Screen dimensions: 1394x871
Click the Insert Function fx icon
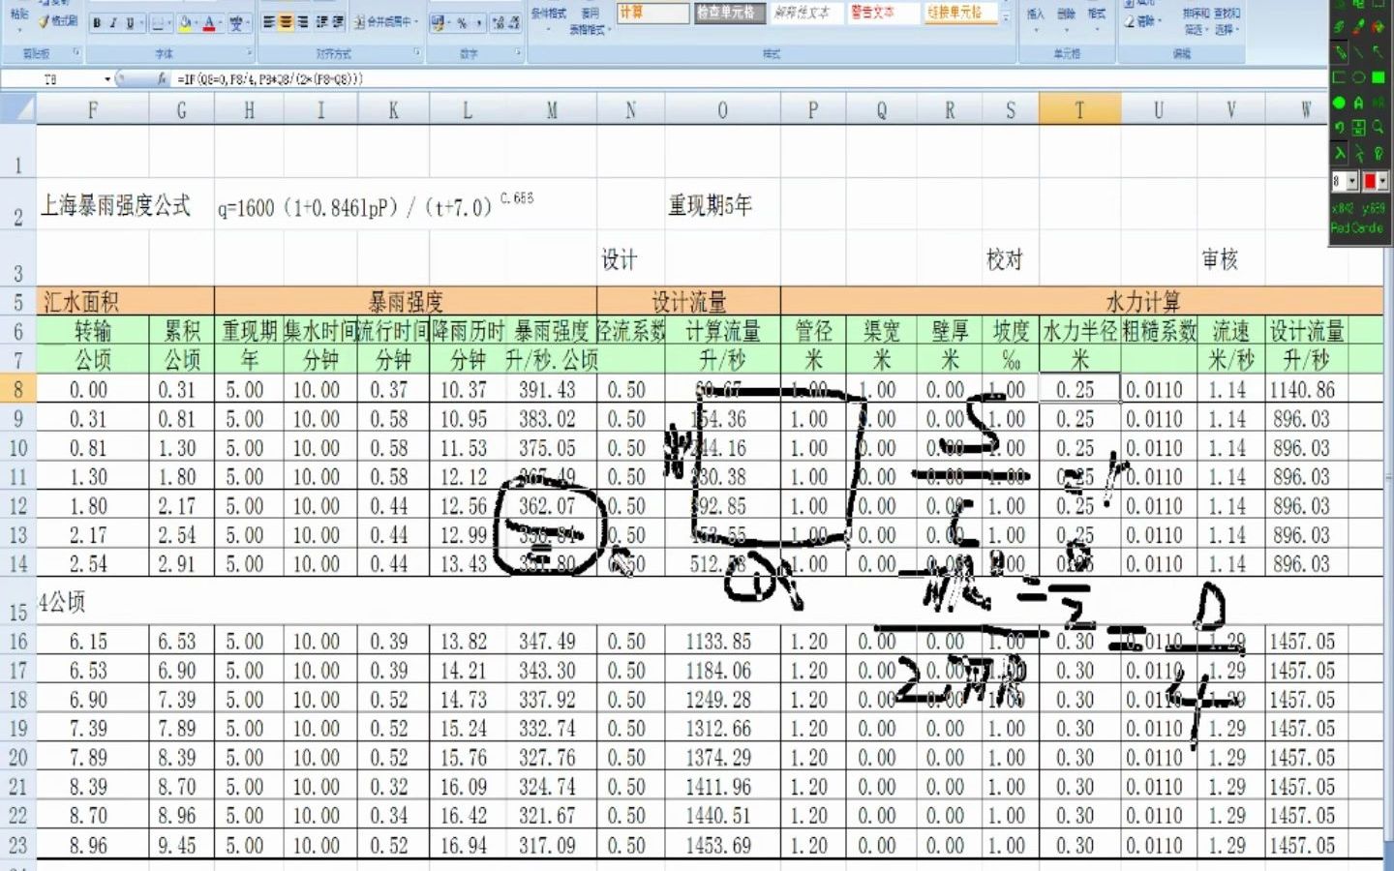pyautogui.click(x=162, y=78)
